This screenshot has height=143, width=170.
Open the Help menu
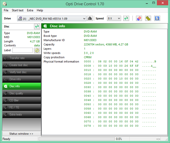40,10
